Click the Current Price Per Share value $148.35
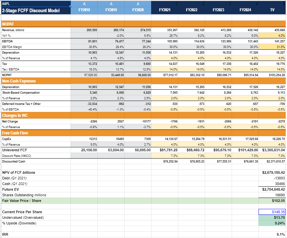Image resolution: width=287 pixels, height=238 pixels. [x=272, y=212]
